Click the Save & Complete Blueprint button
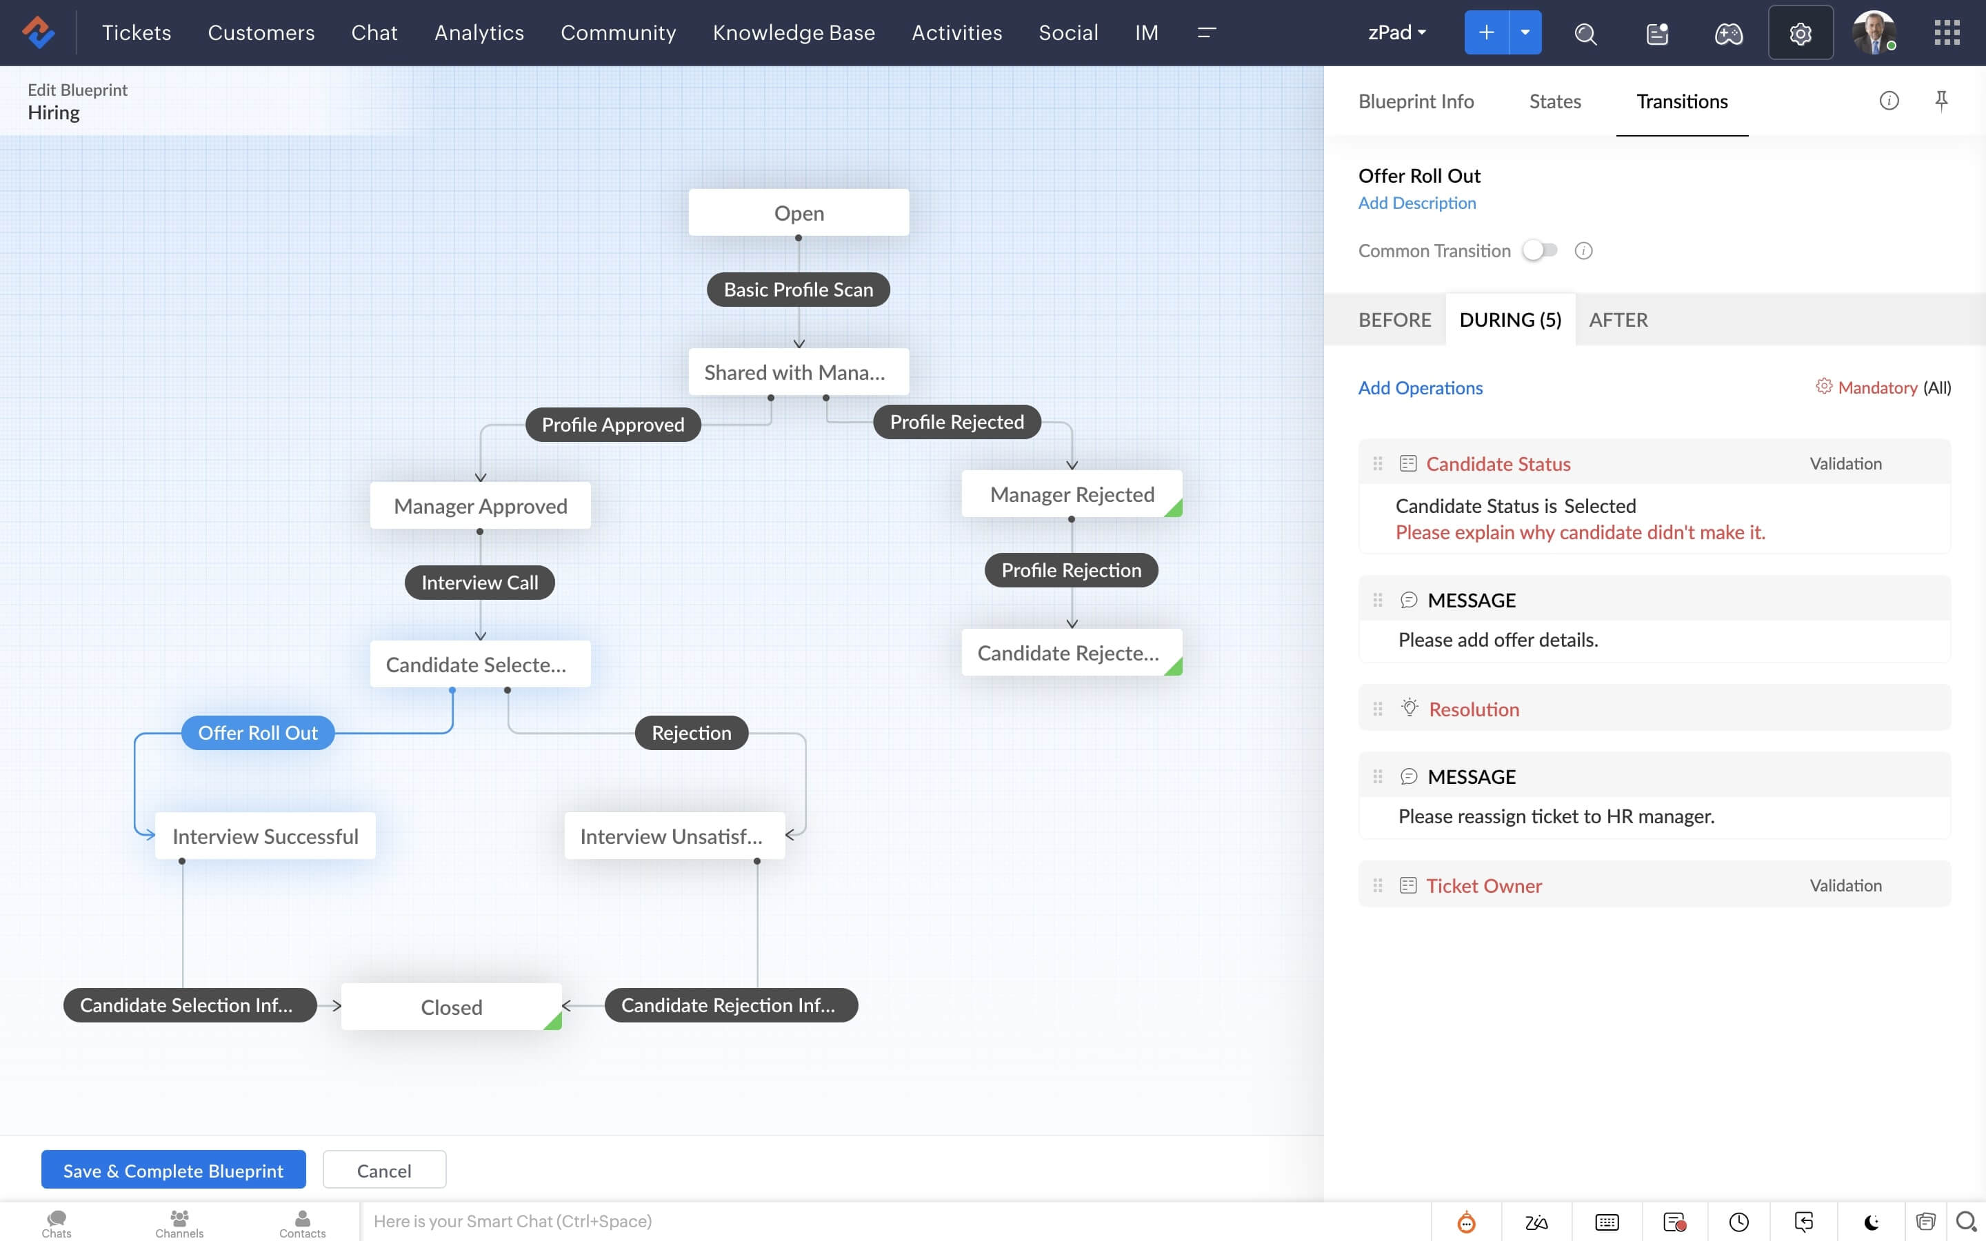This screenshot has width=1986, height=1241. point(173,1168)
